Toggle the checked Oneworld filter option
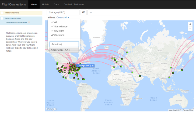This screenshot has width=196, height=114. coord(59,35)
